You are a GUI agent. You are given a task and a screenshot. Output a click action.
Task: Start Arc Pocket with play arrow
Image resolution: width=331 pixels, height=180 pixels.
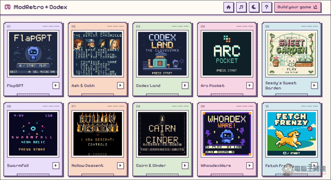[x=250, y=85]
